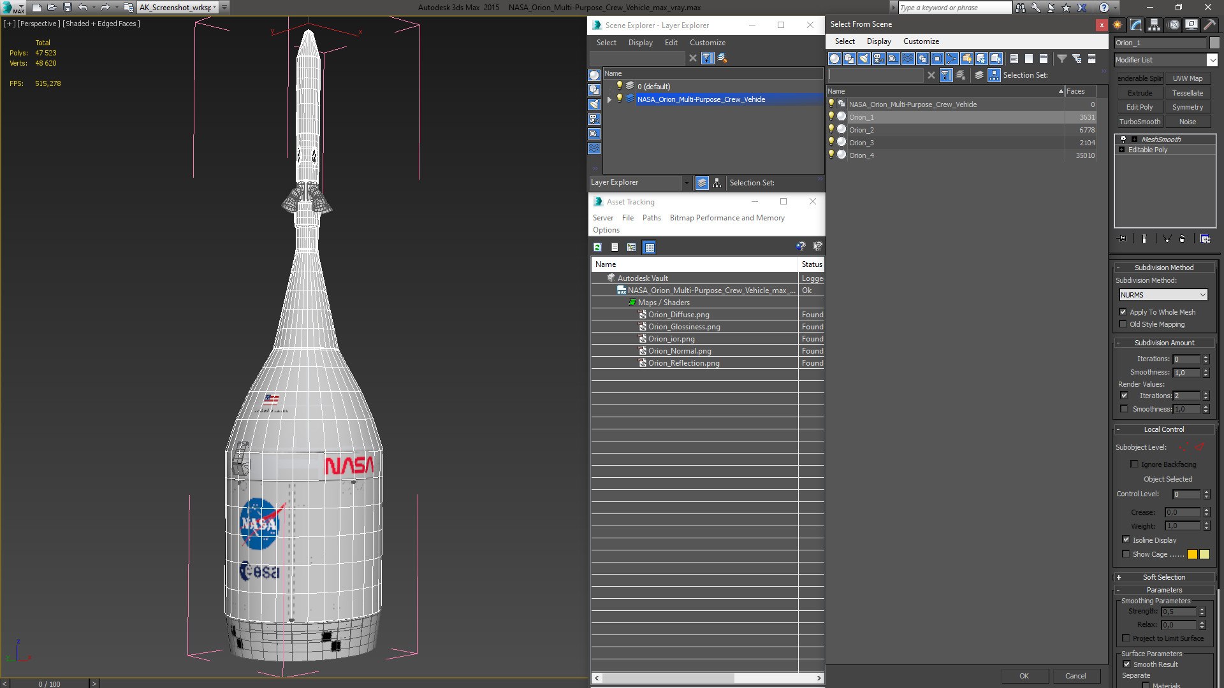Enable Old Style Mapping checkbox
This screenshot has height=688, width=1224.
[x=1123, y=324]
